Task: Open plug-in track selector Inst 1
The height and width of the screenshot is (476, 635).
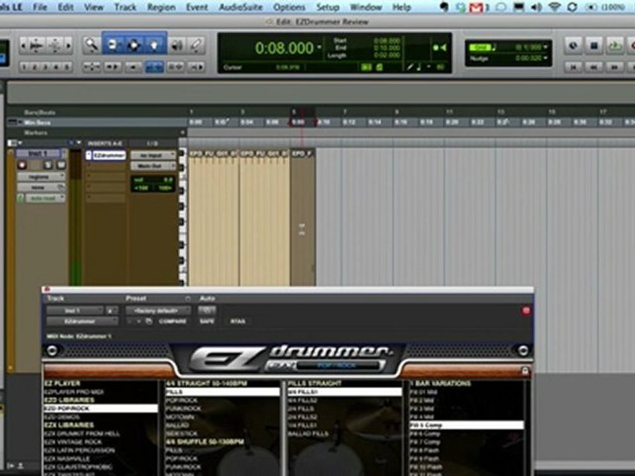Action: [75, 311]
